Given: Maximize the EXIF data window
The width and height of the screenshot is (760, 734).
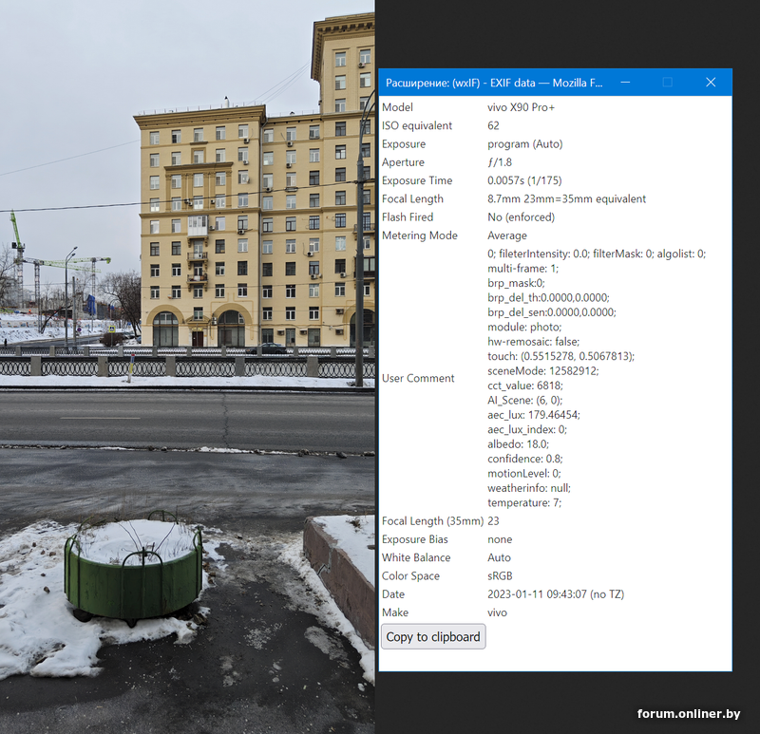Looking at the screenshot, I should pos(668,83).
